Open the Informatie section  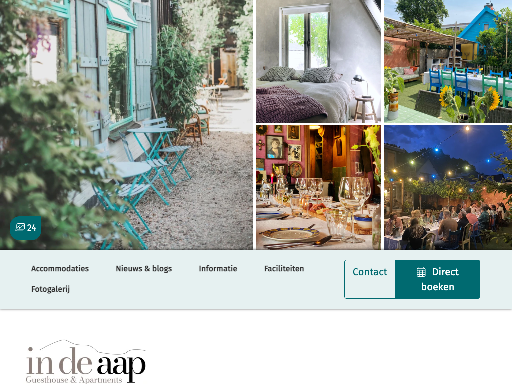pos(218,268)
